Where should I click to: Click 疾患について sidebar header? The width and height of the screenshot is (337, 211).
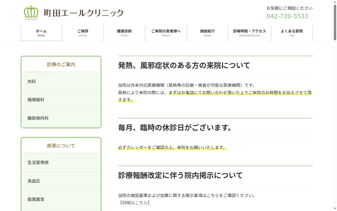click(61, 146)
